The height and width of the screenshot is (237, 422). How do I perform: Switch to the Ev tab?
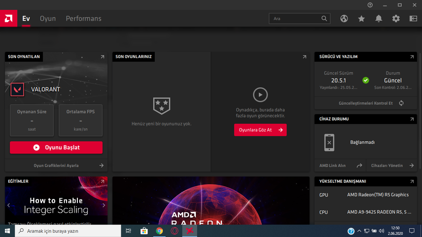(26, 19)
